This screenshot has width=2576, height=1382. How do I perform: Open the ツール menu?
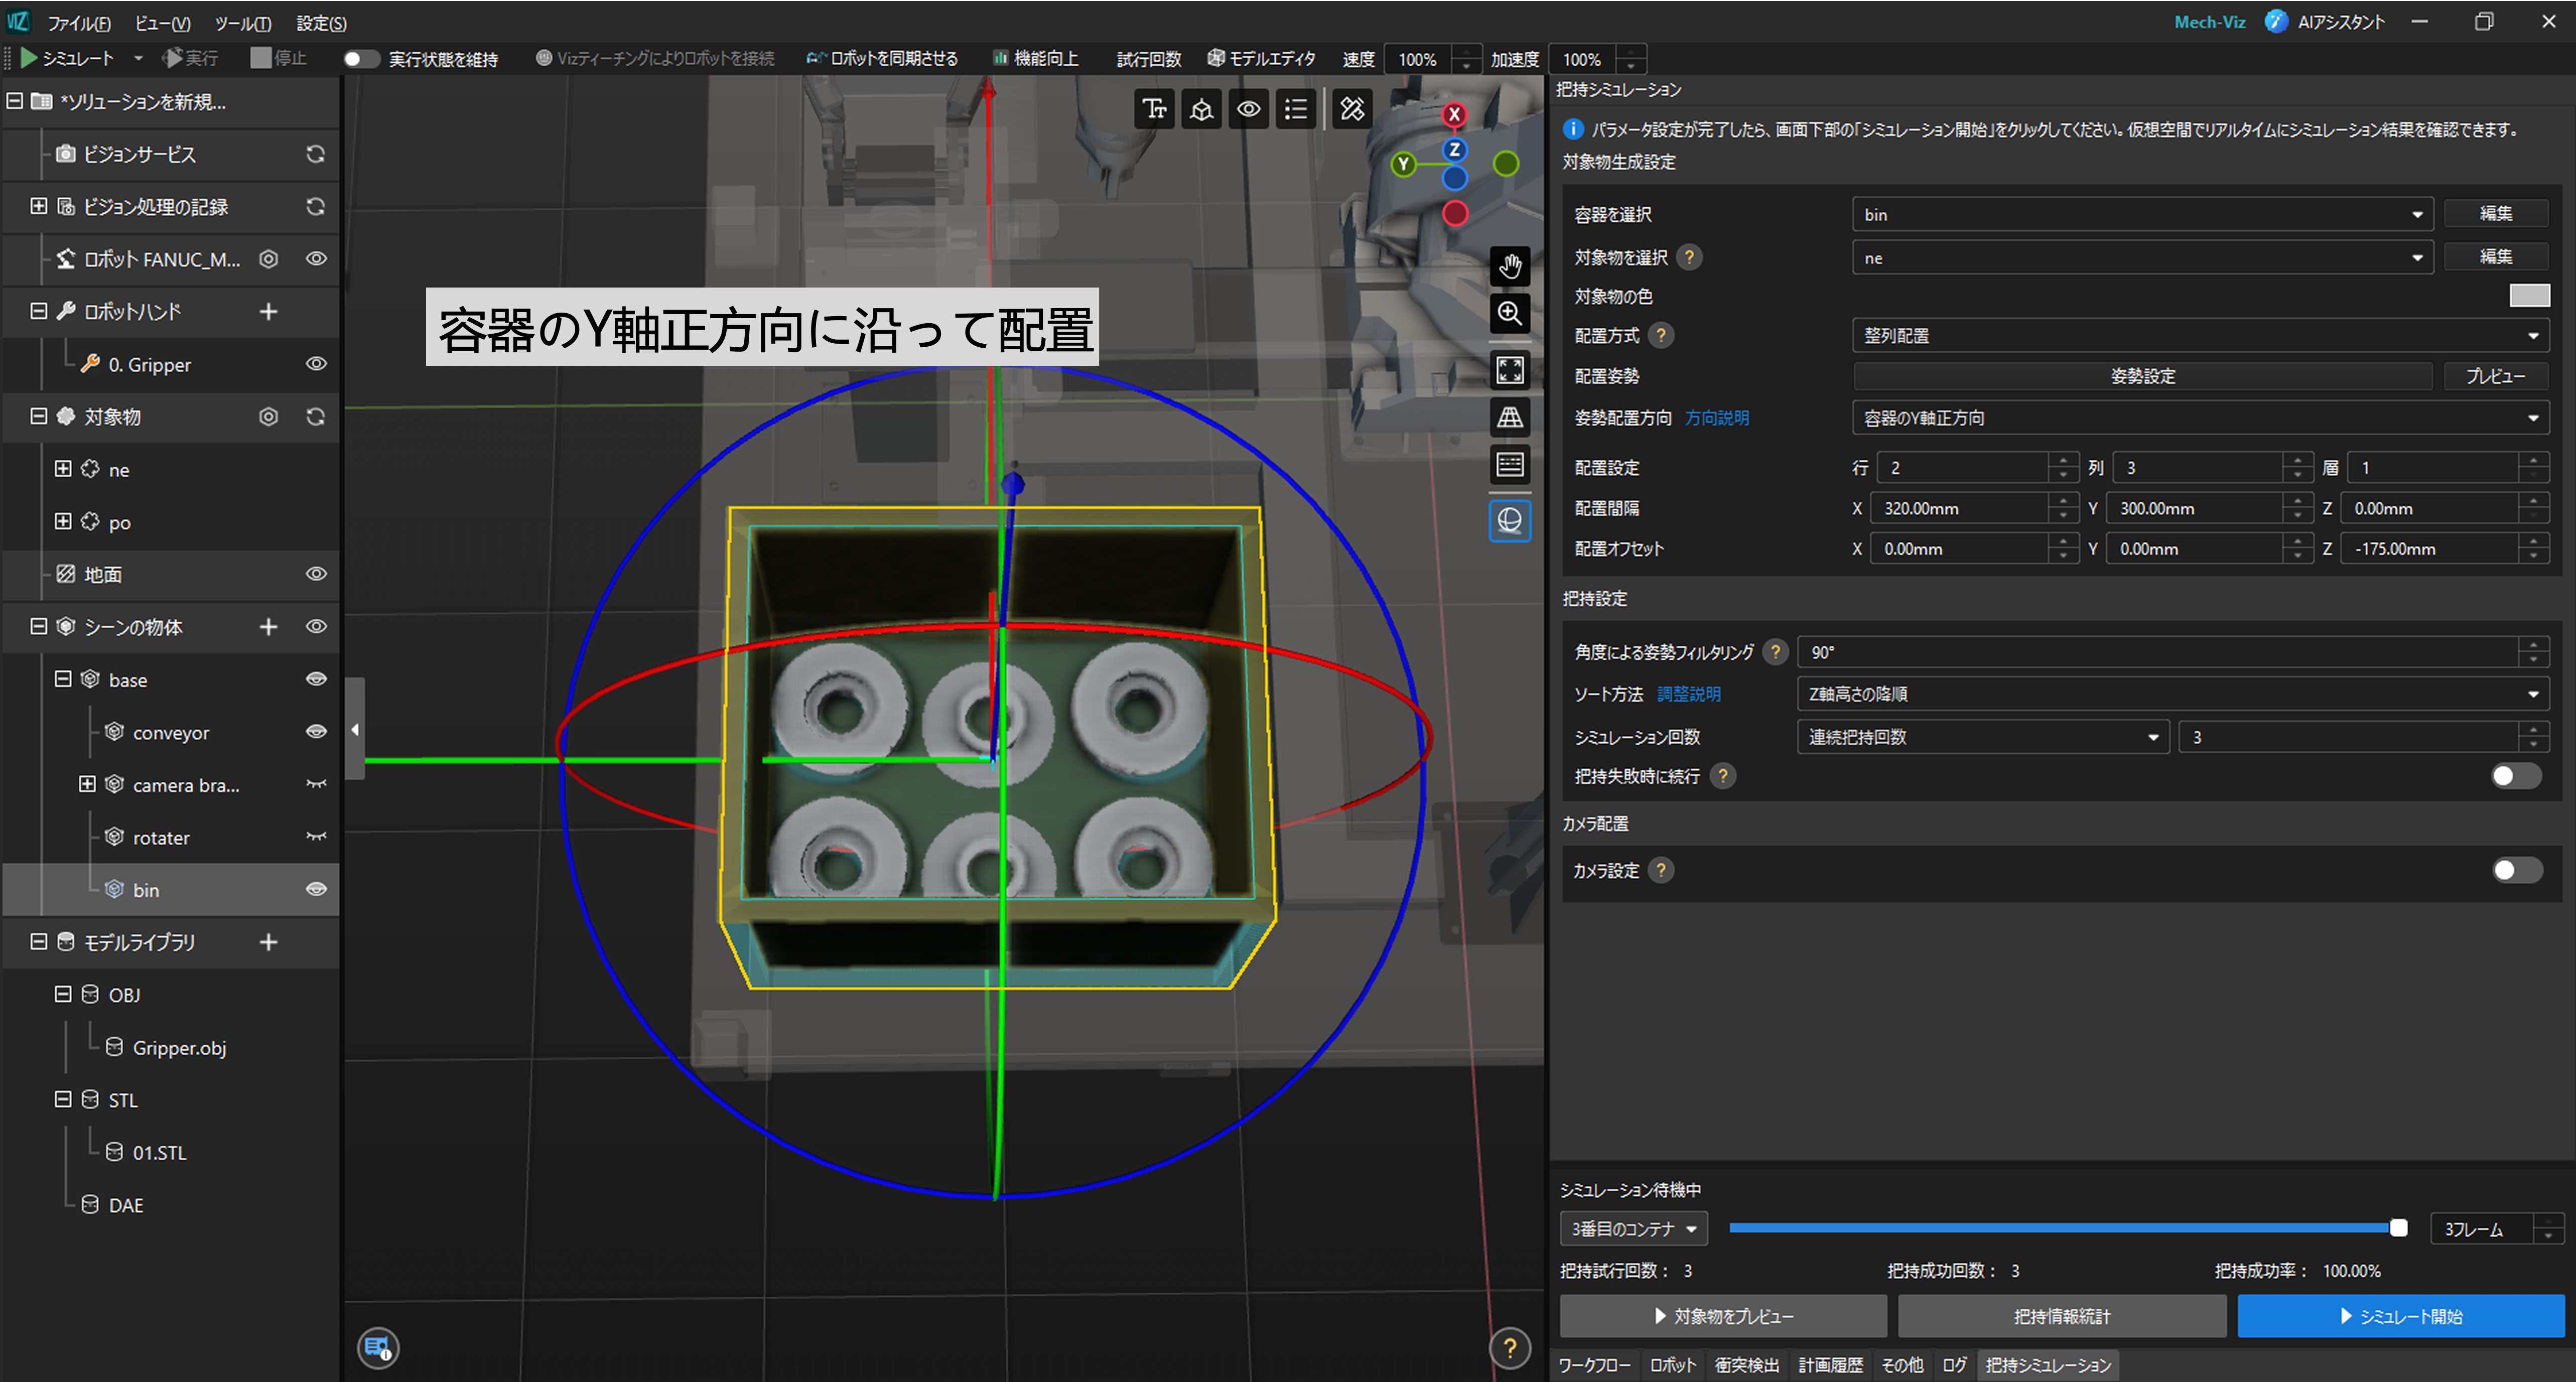(242, 23)
